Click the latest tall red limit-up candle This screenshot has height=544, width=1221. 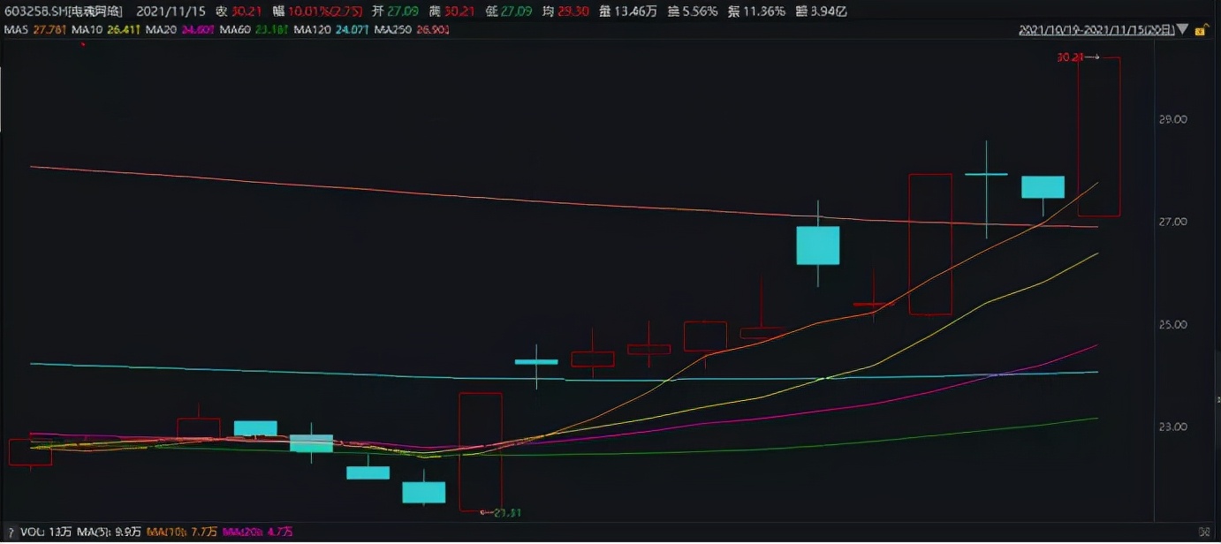(1099, 137)
